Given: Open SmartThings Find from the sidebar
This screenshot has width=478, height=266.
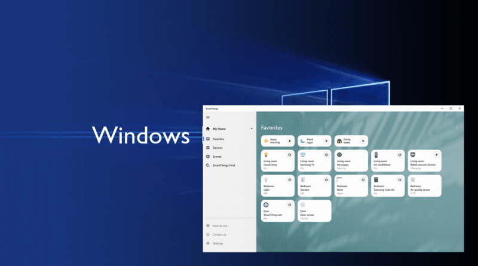Looking at the screenshot, I should (223, 166).
